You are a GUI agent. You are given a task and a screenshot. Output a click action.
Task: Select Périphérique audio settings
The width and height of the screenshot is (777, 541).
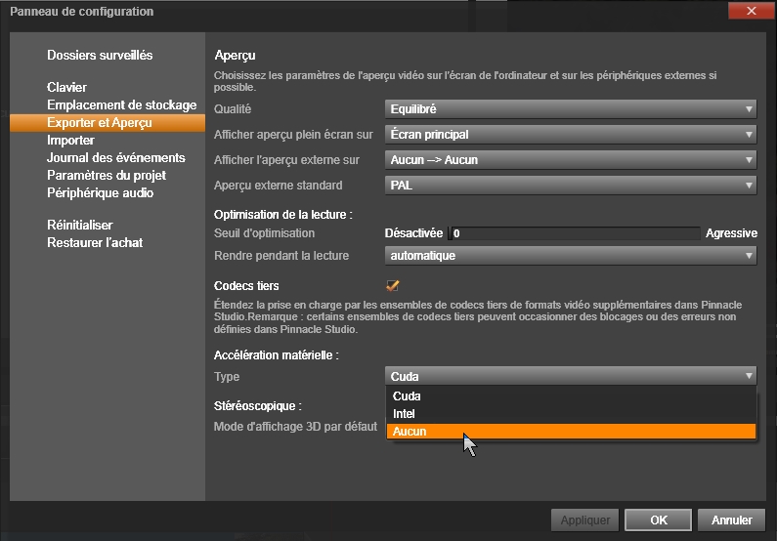click(100, 192)
